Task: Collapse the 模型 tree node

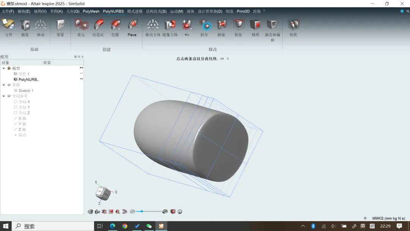Action: [x=4, y=68]
